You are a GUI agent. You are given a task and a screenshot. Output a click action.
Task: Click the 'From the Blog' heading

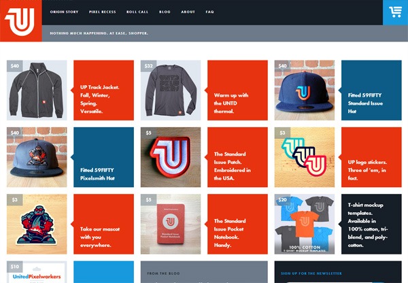pos(163,273)
